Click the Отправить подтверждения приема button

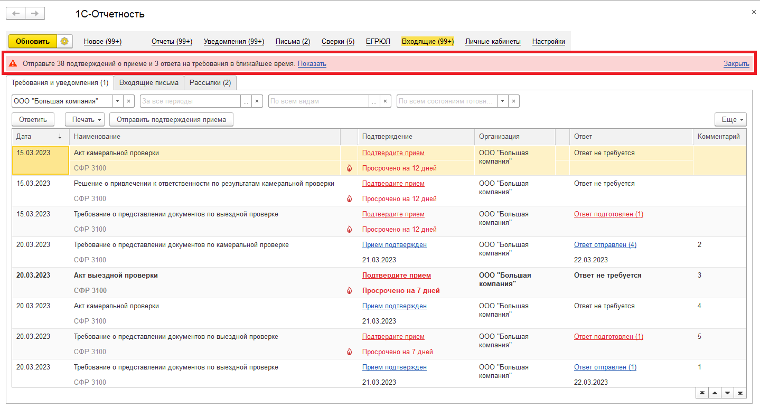pyautogui.click(x=171, y=120)
